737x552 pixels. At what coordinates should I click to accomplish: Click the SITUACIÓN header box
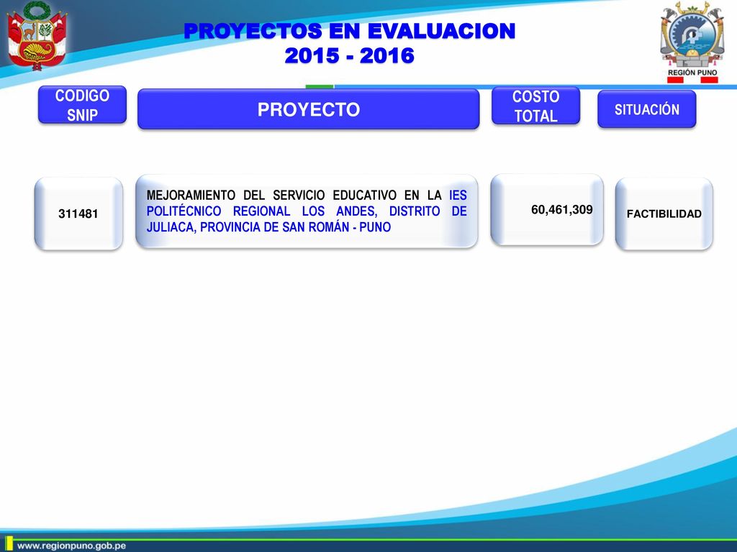(x=647, y=109)
